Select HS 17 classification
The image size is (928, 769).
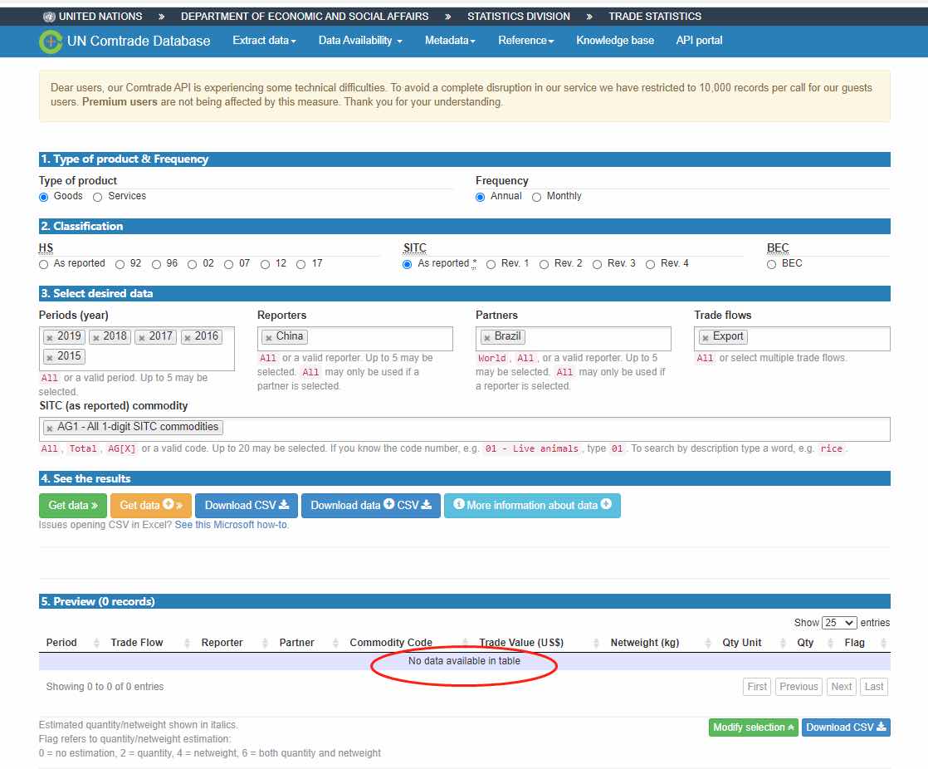click(301, 265)
